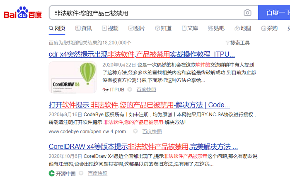Image resolution: width=290 pixels, height=179 pixels.
Task: Click the 开源中国 logo icon
Action: coord(52,173)
